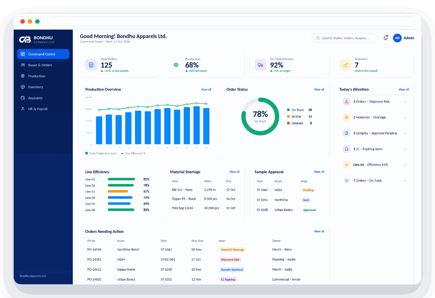Viewport: 435px width, 298px height.
Task: Click the Accounts wallet icon
Action: [23, 98]
